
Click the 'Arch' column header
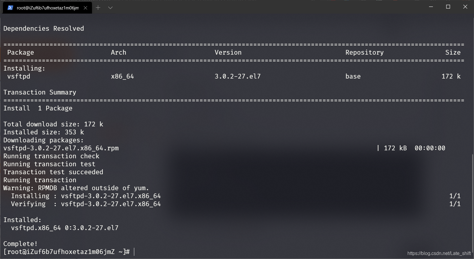click(119, 53)
